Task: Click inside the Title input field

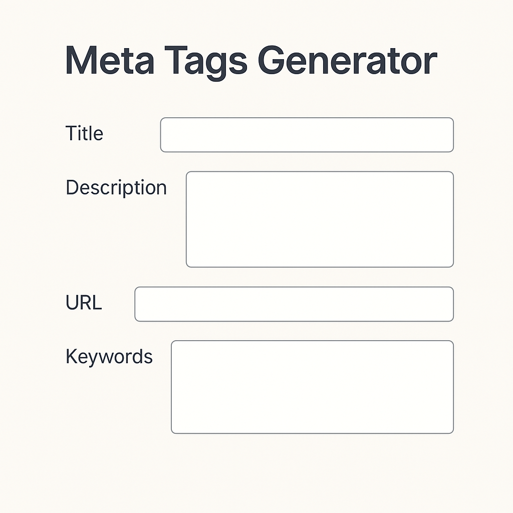Action: [307, 135]
